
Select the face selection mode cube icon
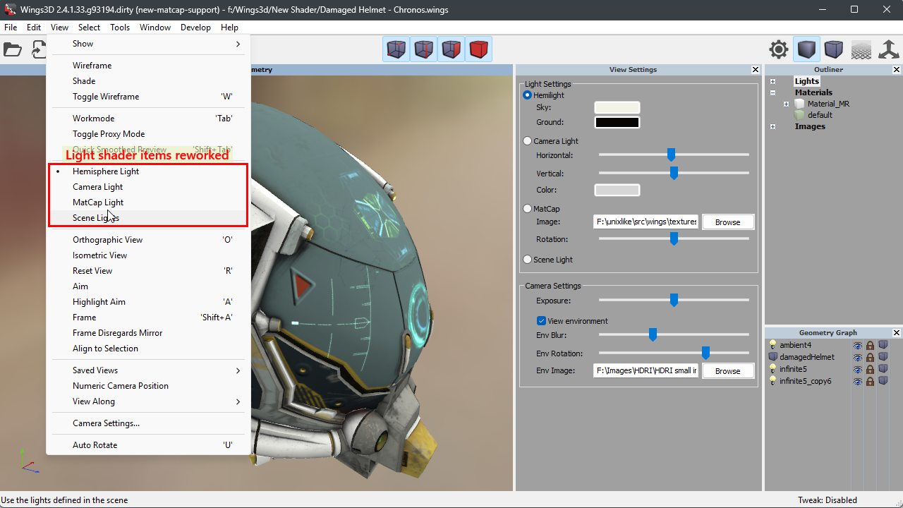451,49
